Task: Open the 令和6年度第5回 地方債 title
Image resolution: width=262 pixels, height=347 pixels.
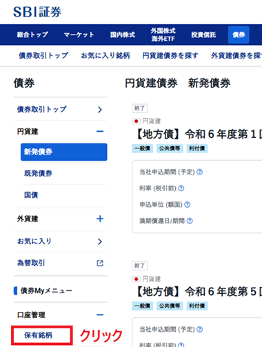Action: point(199,292)
